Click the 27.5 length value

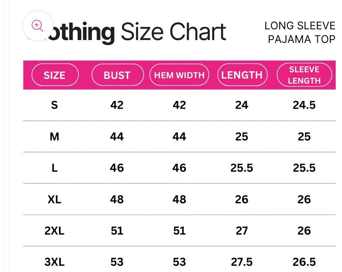pos(242,262)
